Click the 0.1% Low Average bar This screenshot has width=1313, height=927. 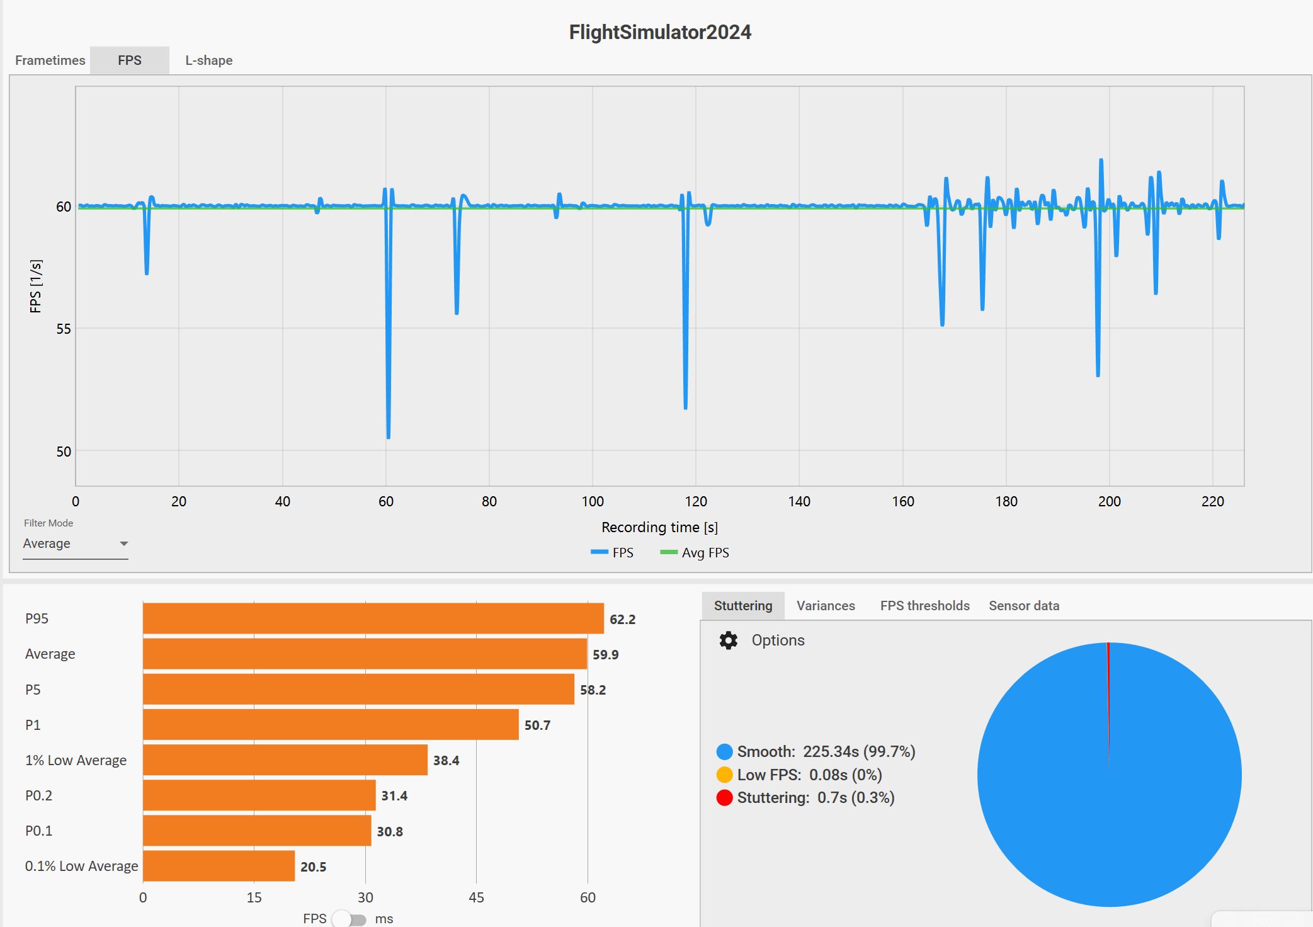[219, 866]
